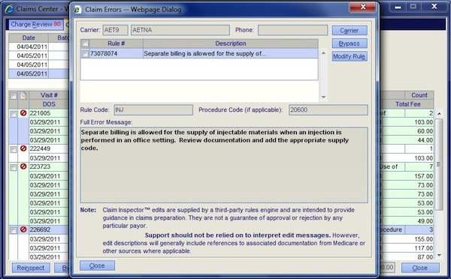The image size is (451, 279).
Task: Click the Full Error Message text area
Action: pos(224,165)
